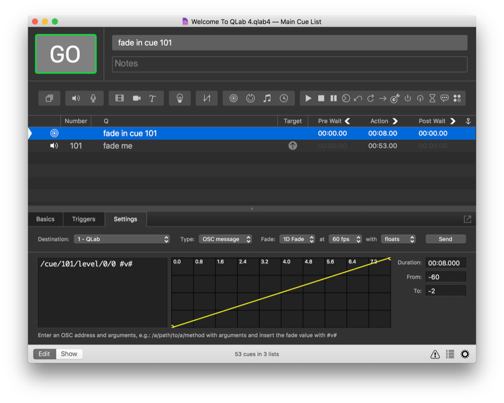Add a Camera cue from toolbar
504x403 pixels.
pos(136,98)
